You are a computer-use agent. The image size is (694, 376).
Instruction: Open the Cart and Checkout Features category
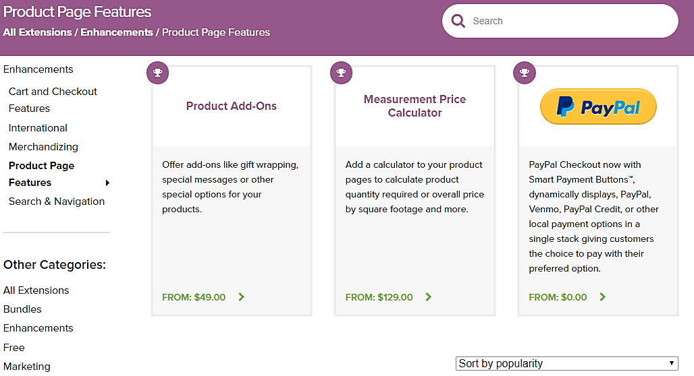point(53,100)
